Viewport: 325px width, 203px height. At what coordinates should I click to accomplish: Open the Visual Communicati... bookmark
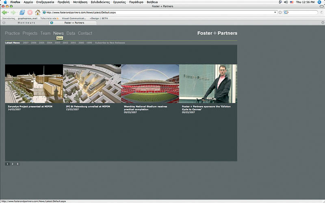(74, 18)
